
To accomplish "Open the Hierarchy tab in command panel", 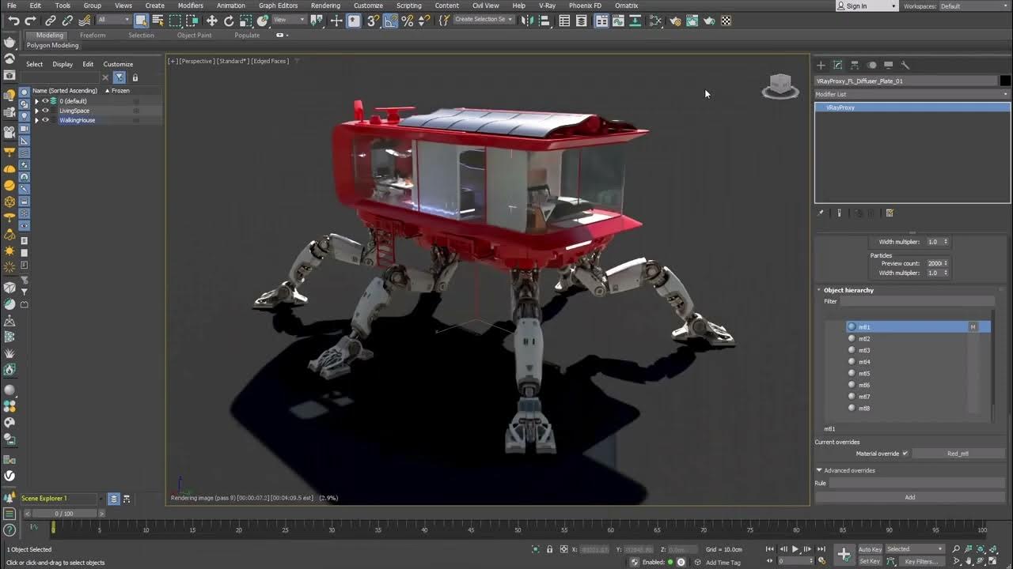I will pyautogui.click(x=855, y=66).
